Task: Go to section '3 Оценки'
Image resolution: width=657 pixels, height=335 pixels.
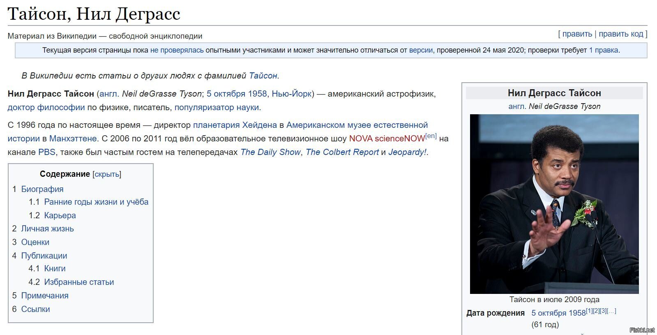Action: pos(30,242)
